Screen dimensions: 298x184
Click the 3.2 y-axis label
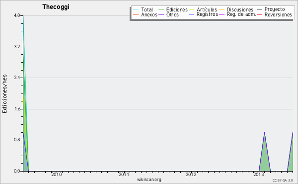17,47
